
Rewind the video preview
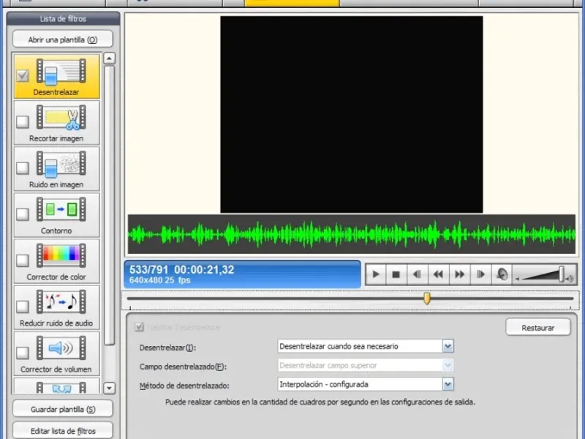[438, 275]
